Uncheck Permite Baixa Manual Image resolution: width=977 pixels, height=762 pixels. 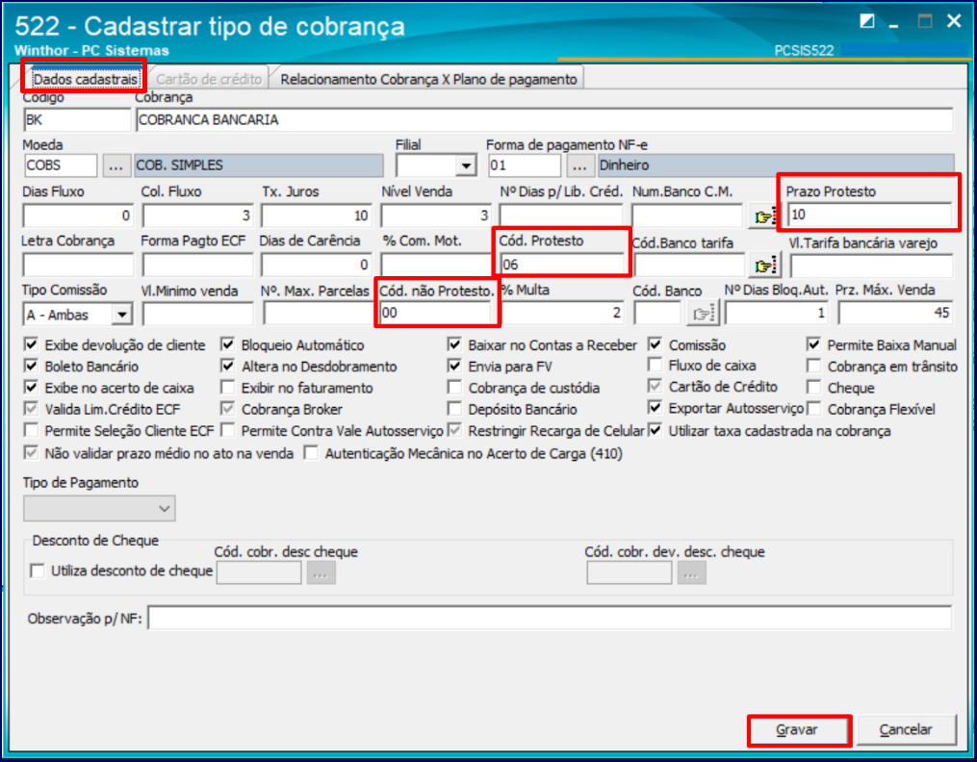tap(813, 344)
